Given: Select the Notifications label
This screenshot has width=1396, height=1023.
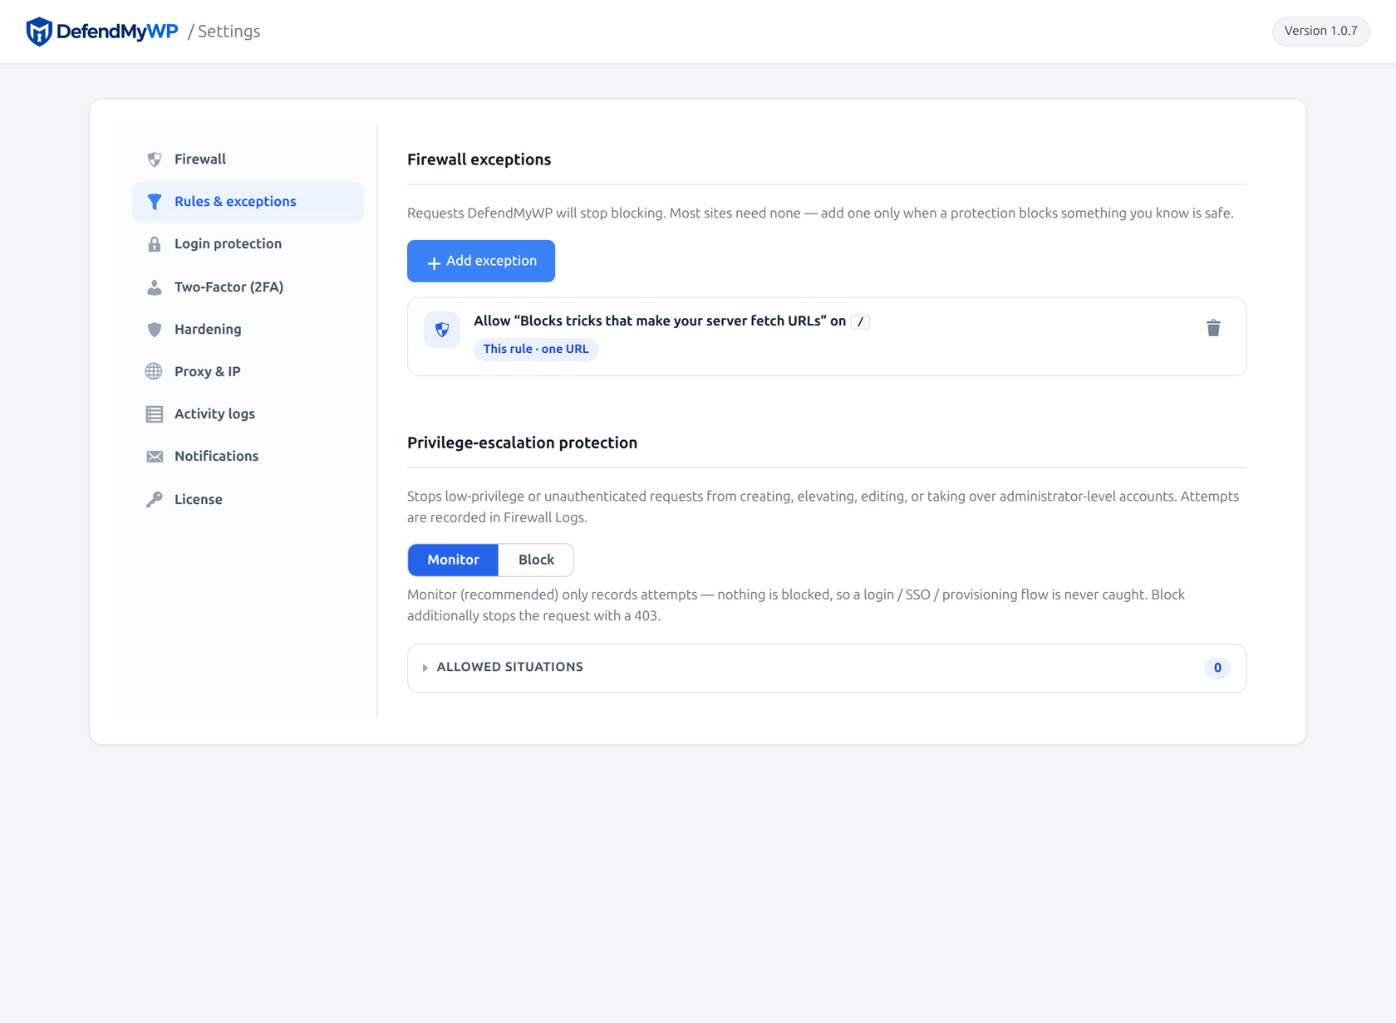Looking at the screenshot, I should coord(216,457).
